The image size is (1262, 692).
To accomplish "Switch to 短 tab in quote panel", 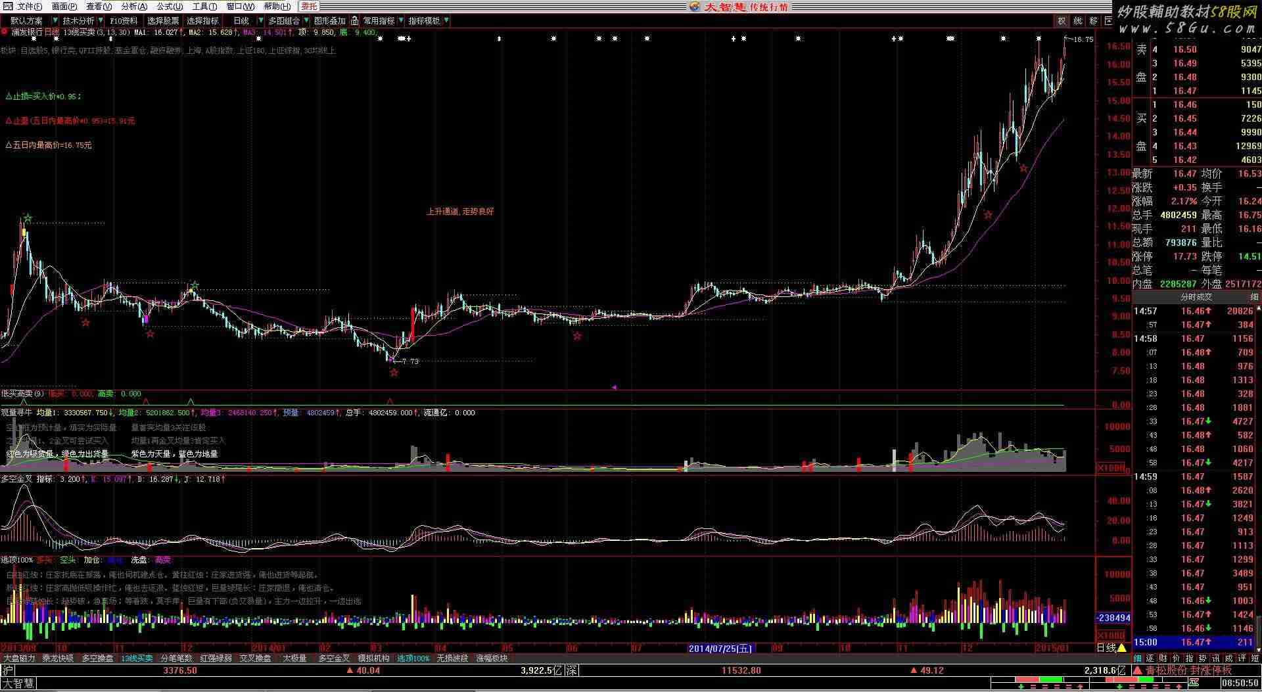I will 1255,658.
